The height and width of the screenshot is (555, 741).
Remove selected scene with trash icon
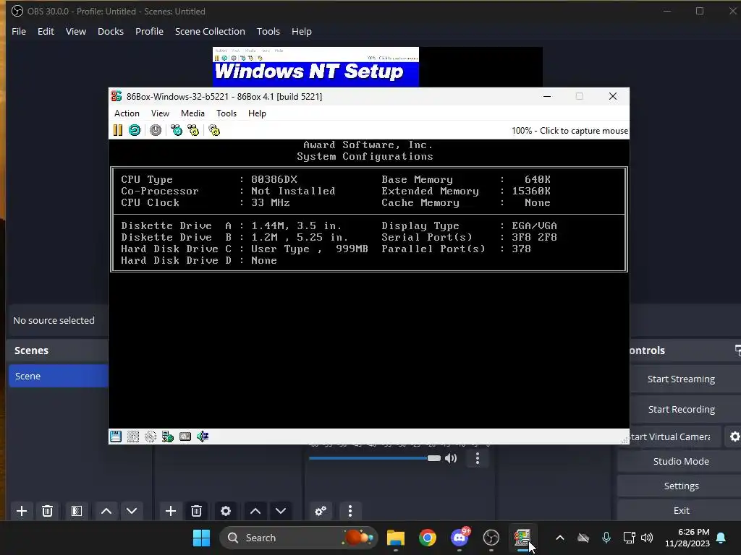[47, 511]
